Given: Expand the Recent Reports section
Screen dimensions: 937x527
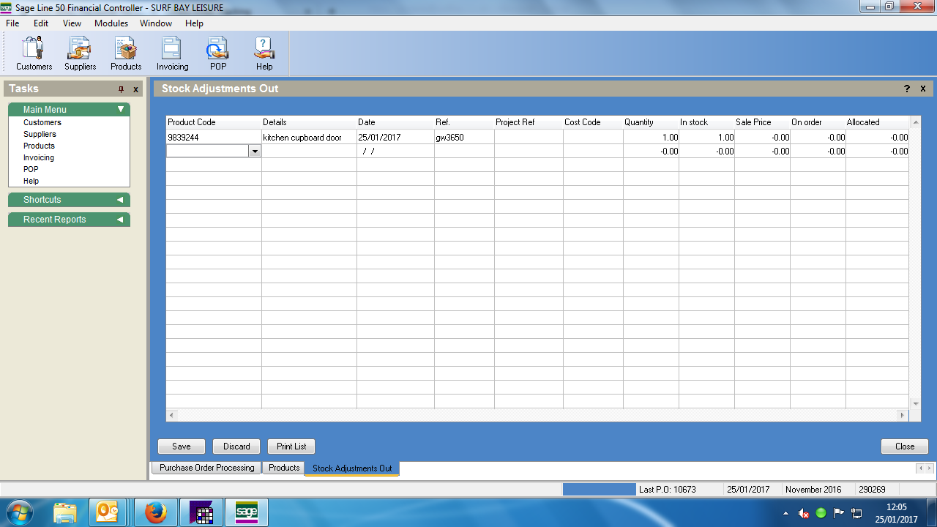Looking at the screenshot, I should [x=120, y=220].
